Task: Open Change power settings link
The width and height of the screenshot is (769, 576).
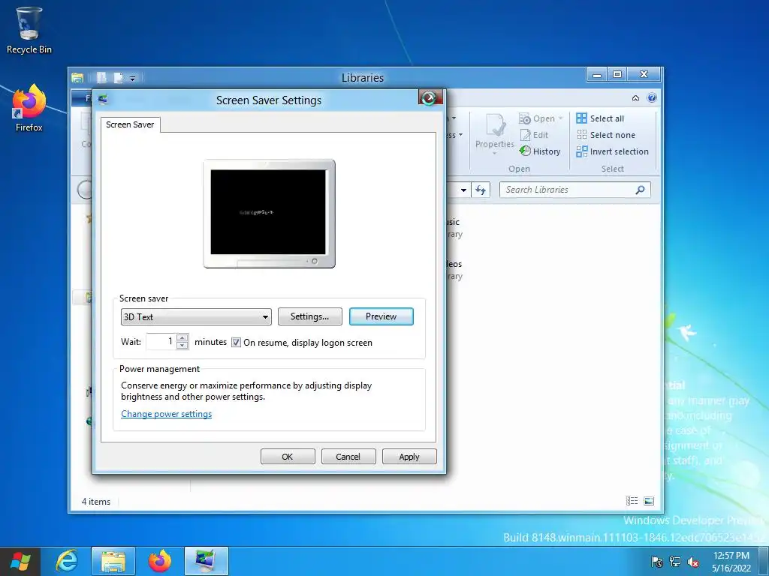Action: tap(166, 414)
